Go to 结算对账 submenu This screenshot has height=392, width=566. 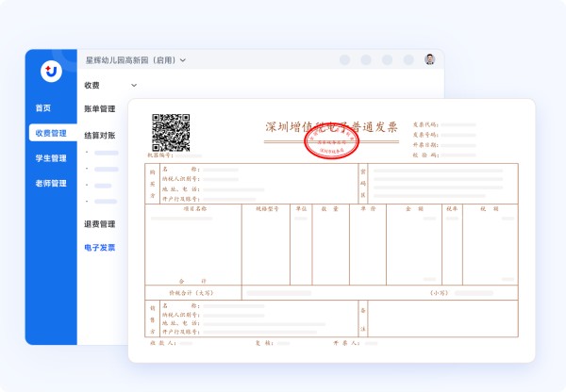pos(100,136)
